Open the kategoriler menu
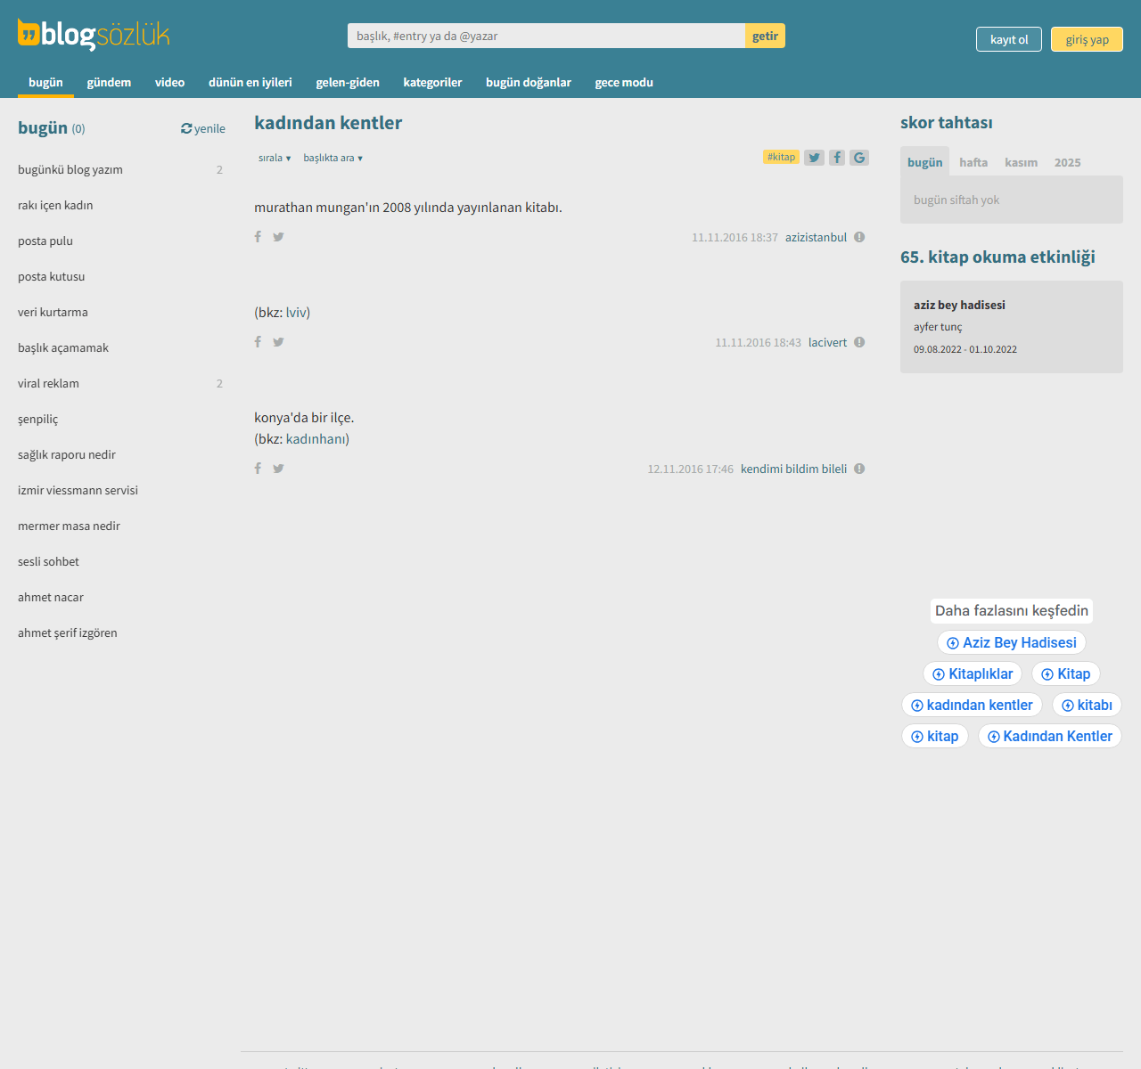This screenshot has height=1069, width=1141. click(x=432, y=82)
